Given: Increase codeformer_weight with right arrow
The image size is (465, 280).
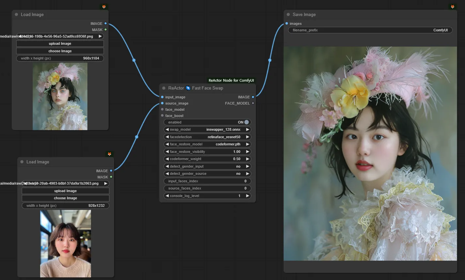Looking at the screenshot, I should point(247,159).
